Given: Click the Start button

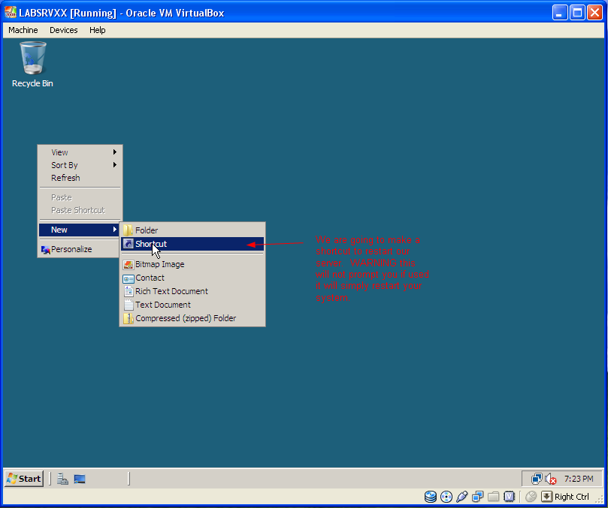Looking at the screenshot, I should click(24, 479).
